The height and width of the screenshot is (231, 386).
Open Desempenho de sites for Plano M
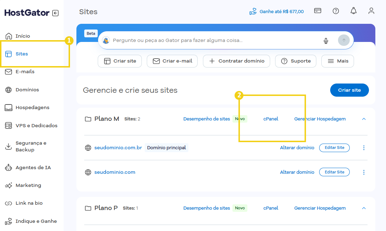tap(207, 119)
